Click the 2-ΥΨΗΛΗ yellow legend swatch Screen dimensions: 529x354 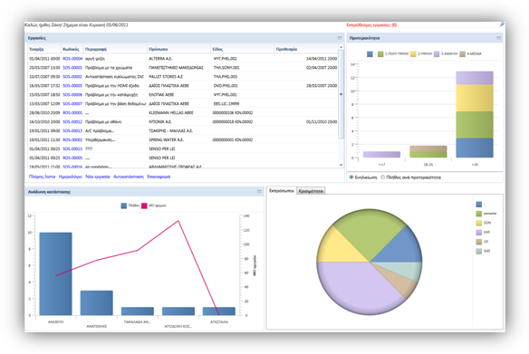click(413, 54)
